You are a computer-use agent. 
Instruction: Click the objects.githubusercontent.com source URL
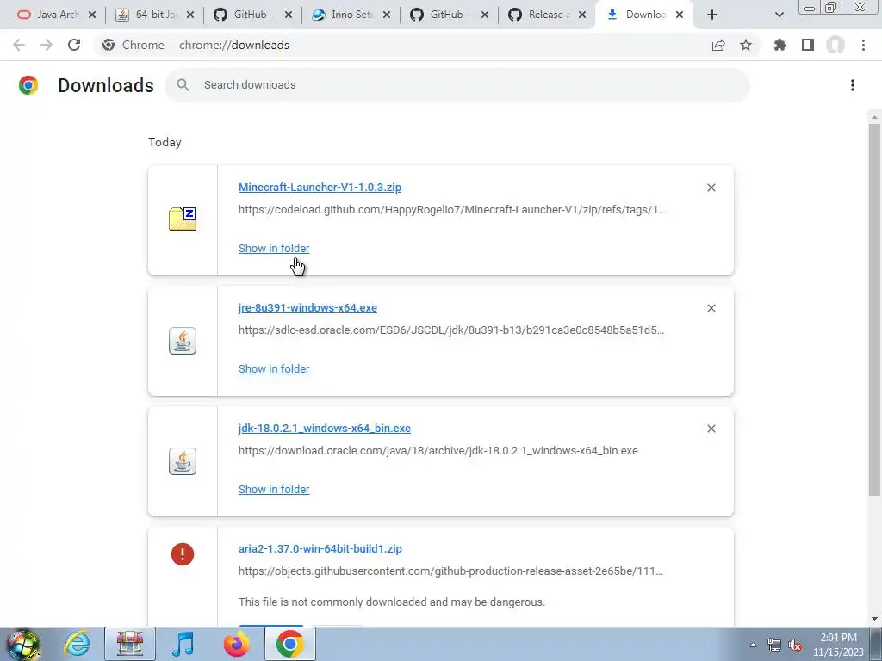pos(450,571)
